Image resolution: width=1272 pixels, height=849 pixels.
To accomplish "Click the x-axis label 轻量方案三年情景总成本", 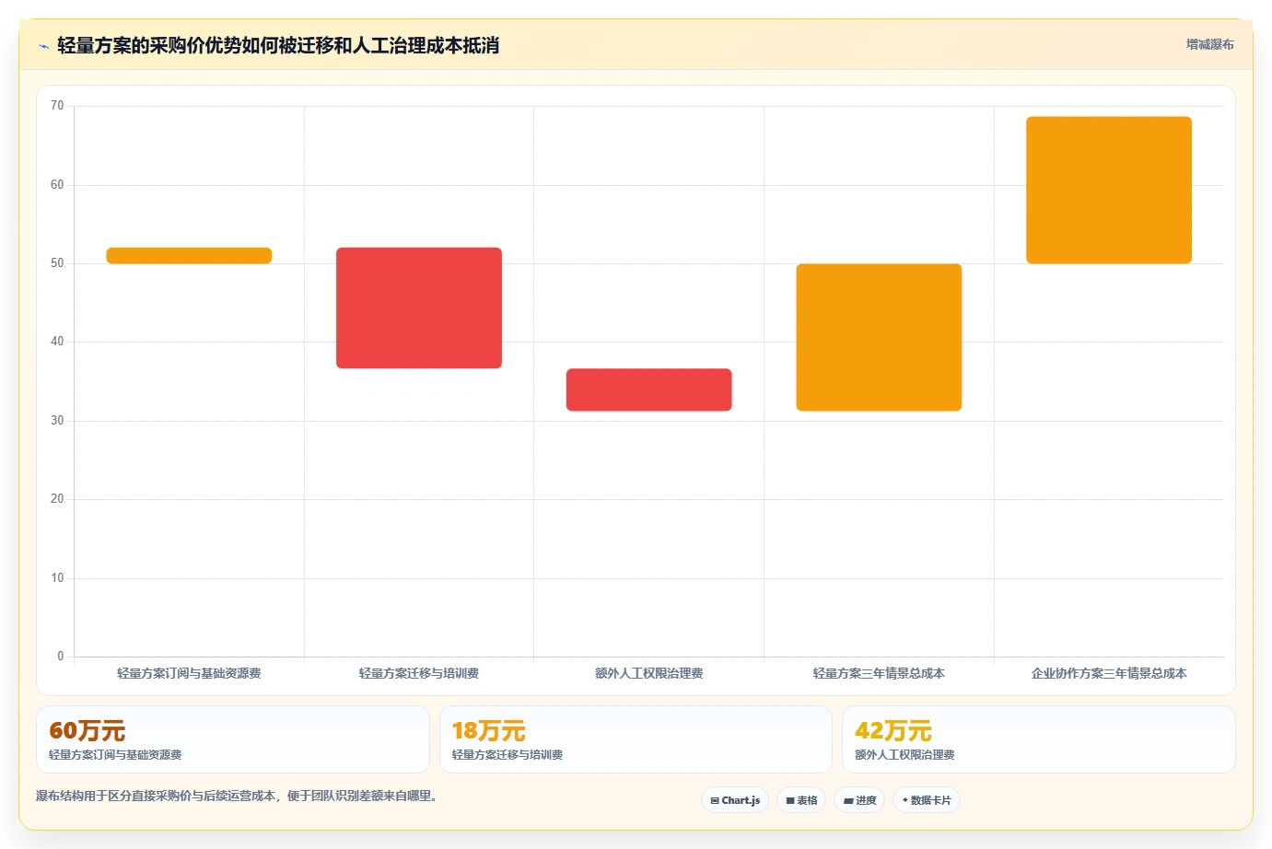I will pyautogui.click(x=879, y=673).
